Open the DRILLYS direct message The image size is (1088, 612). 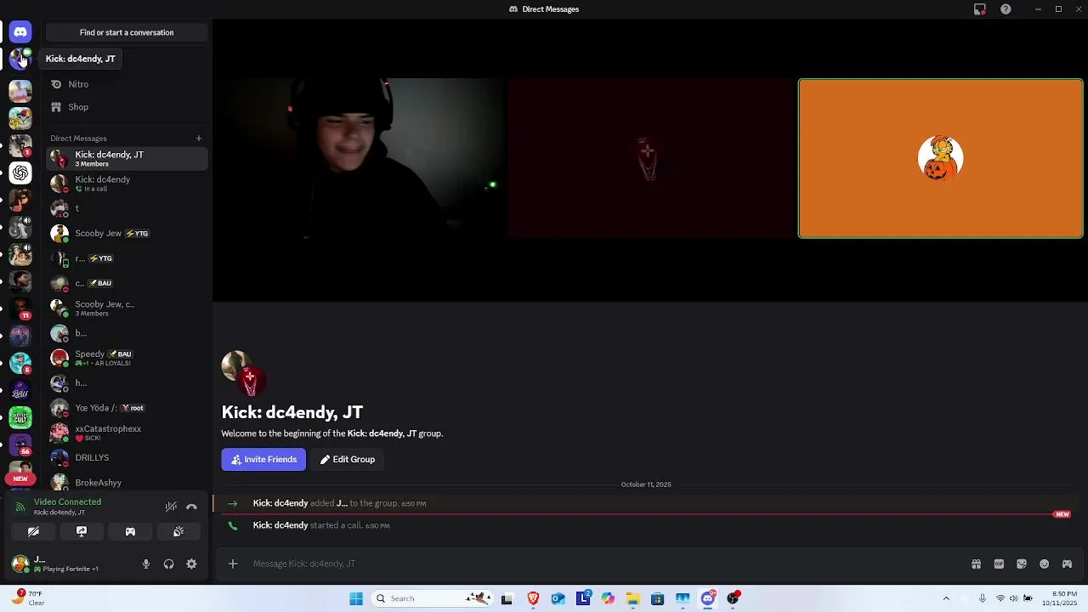[127, 457]
